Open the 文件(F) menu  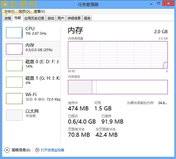click(x=9, y=12)
